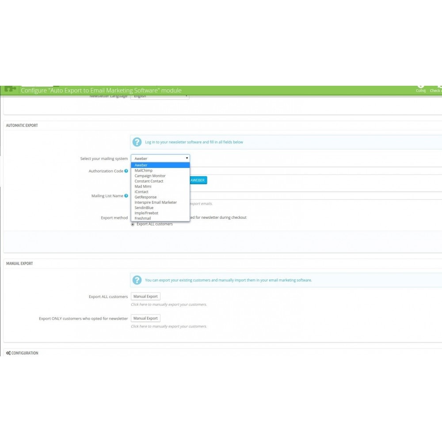442x442 pixels.
Task: Choose Interspire Email Marketer option
Action: tap(160, 202)
